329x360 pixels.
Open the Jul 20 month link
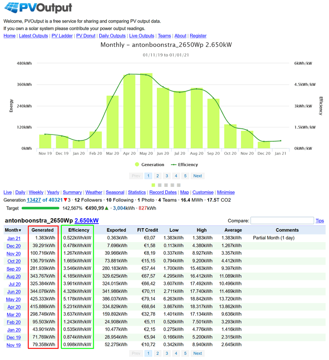15,284
